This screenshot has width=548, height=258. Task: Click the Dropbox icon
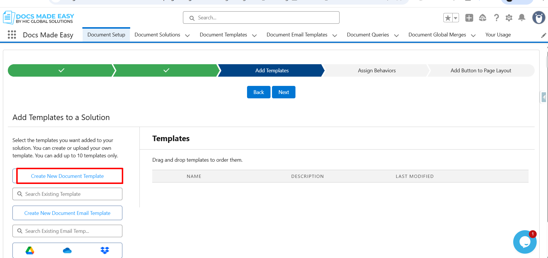(105, 250)
